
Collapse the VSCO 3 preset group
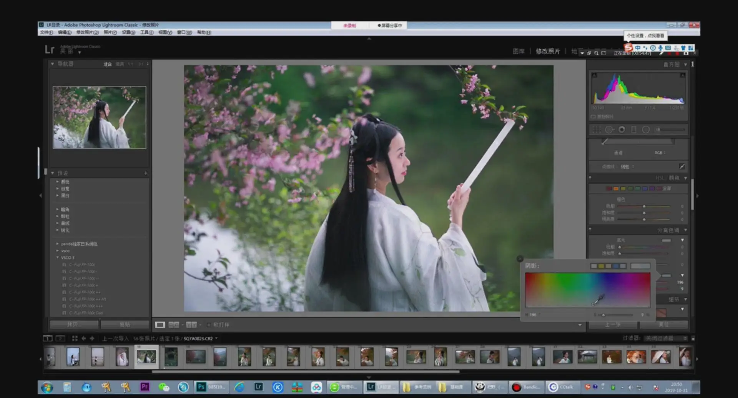coord(58,258)
